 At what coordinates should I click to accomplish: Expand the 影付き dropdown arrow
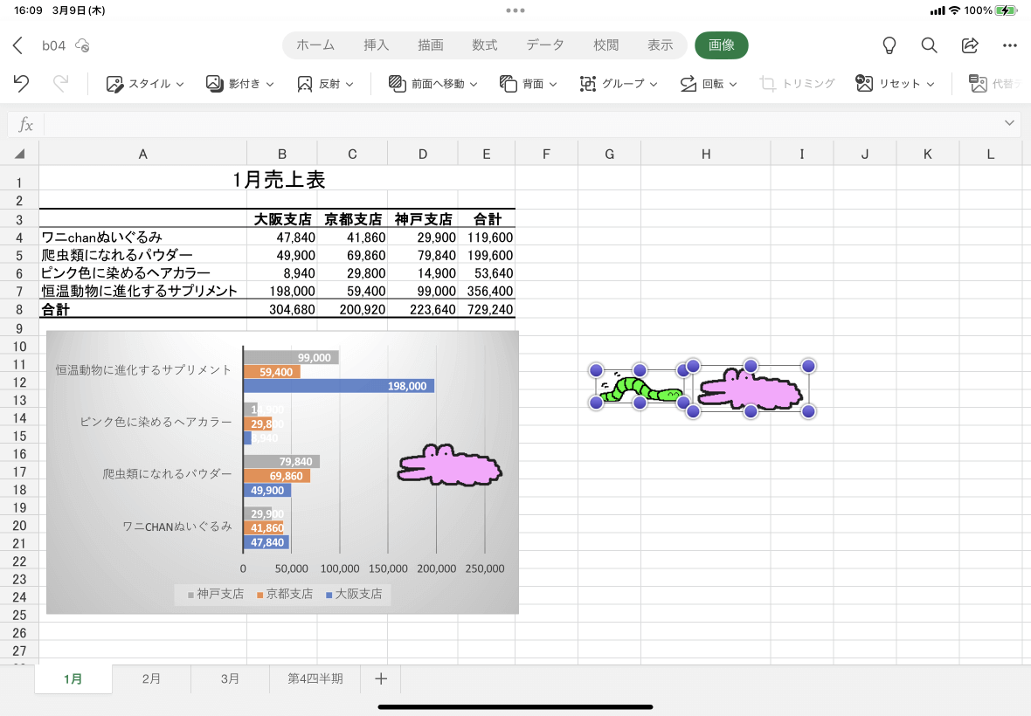[270, 85]
